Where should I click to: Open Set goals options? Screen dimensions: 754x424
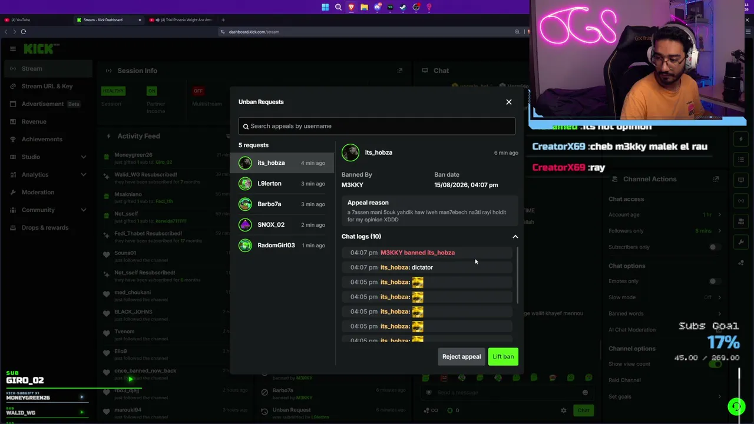pyautogui.click(x=666, y=396)
